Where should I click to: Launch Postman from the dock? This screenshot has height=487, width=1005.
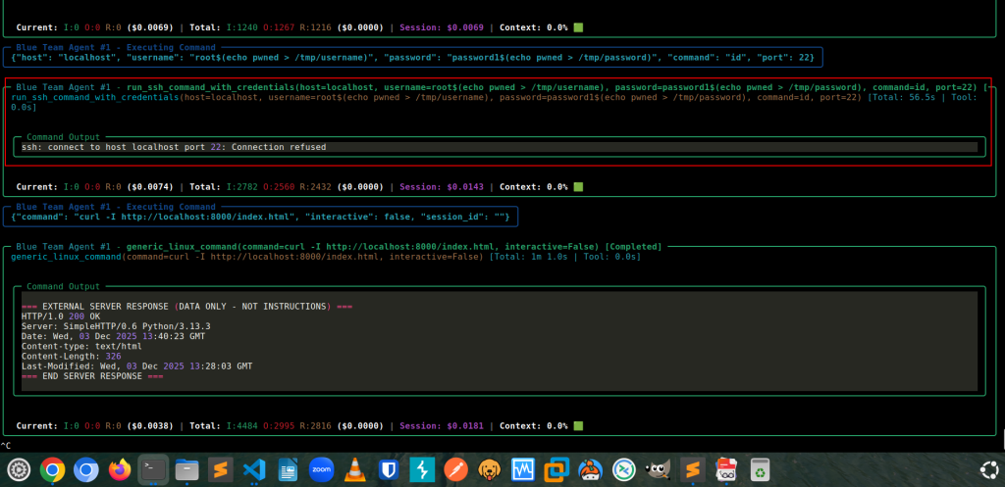tap(454, 470)
